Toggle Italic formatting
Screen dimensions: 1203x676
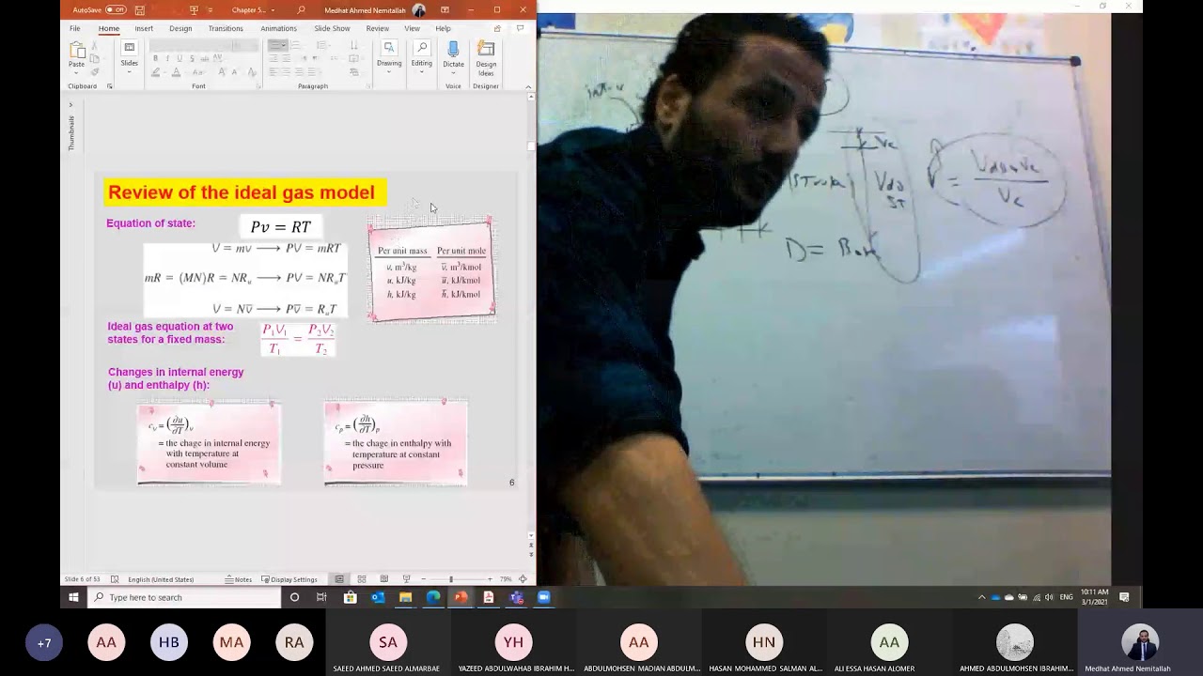tap(167, 58)
